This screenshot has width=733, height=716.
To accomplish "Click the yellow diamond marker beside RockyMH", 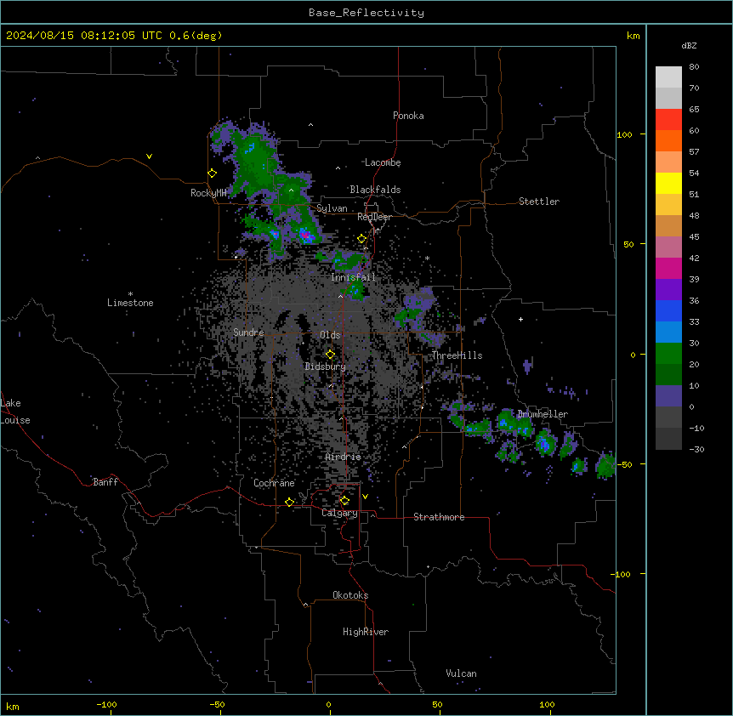I will point(212,173).
